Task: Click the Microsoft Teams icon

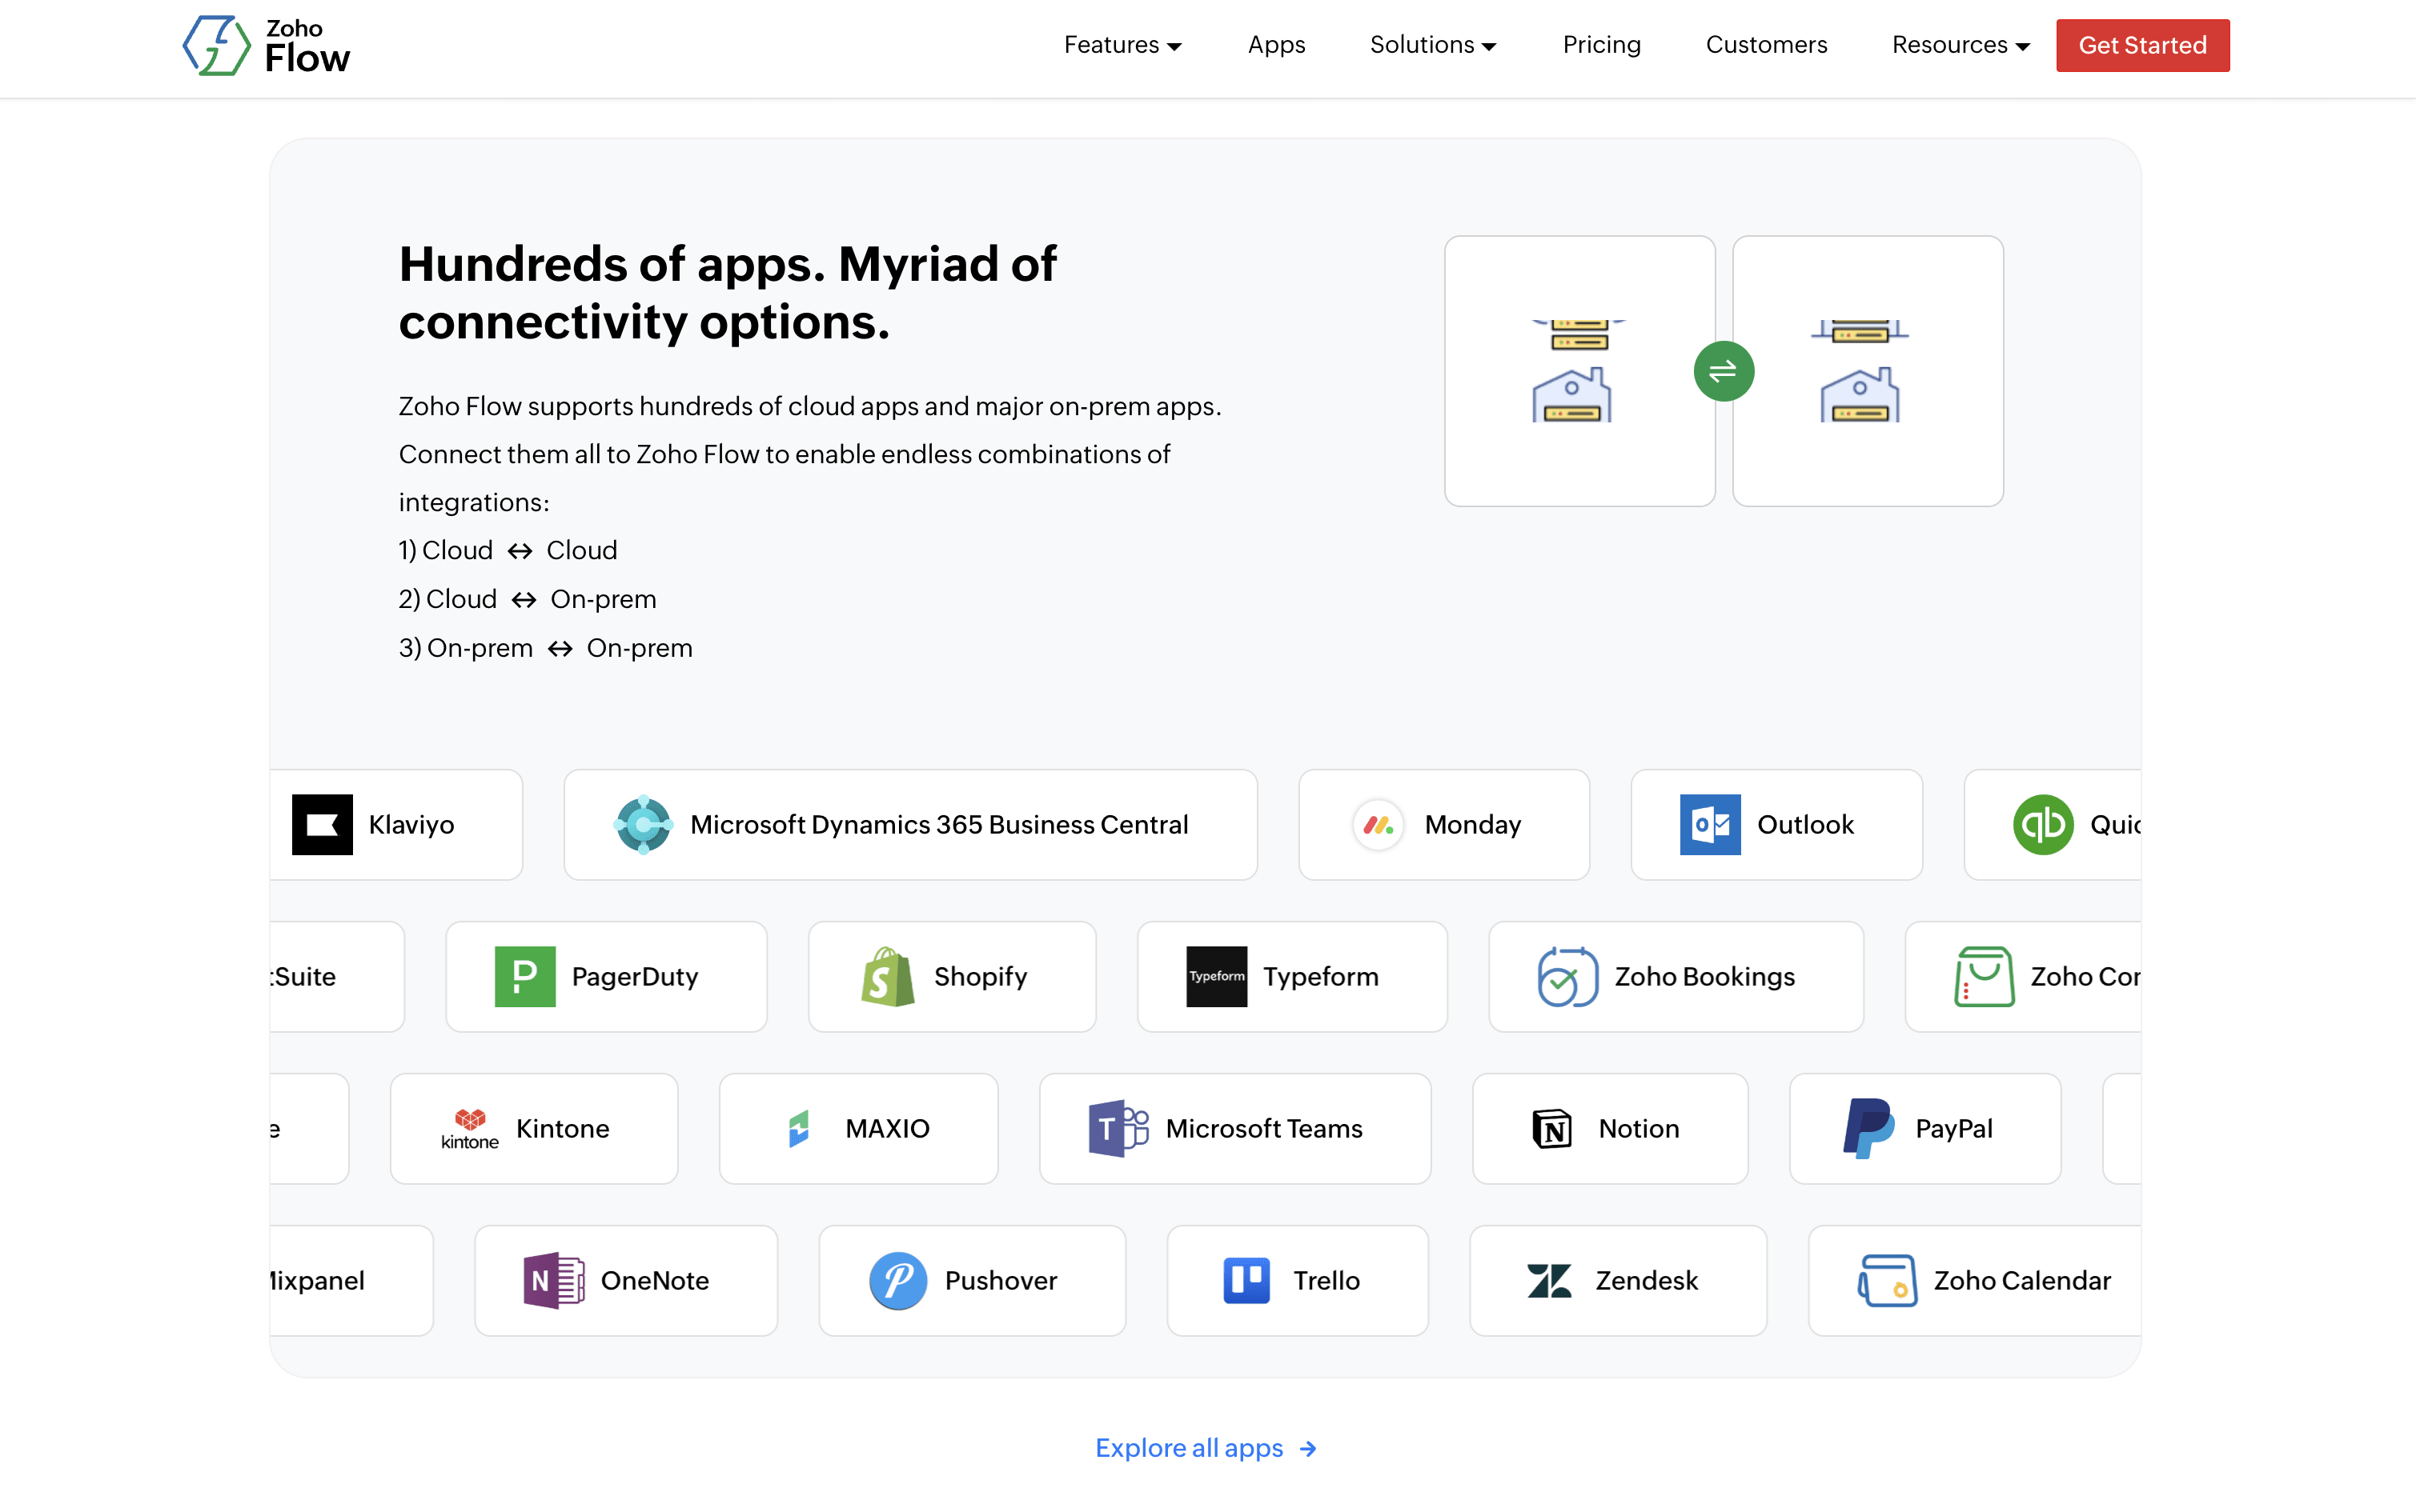Action: point(1118,1128)
